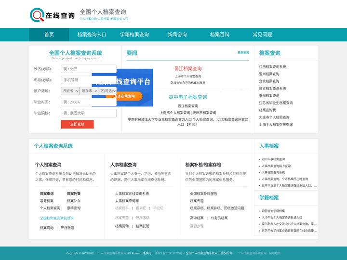This screenshot has height=260, width=347.
Task: Open the 毕业证 link
Action: point(158,208)
